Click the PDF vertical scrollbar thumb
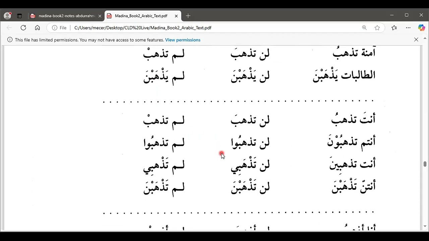429x241 pixels. (x=425, y=164)
